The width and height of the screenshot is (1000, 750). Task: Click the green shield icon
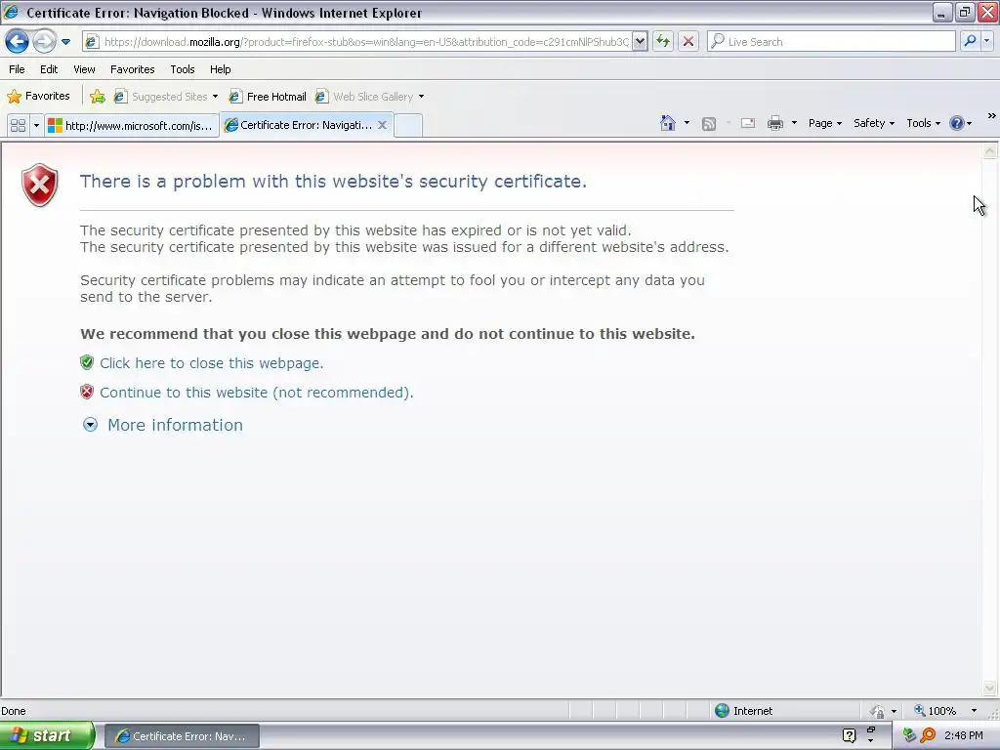pyautogui.click(x=87, y=362)
